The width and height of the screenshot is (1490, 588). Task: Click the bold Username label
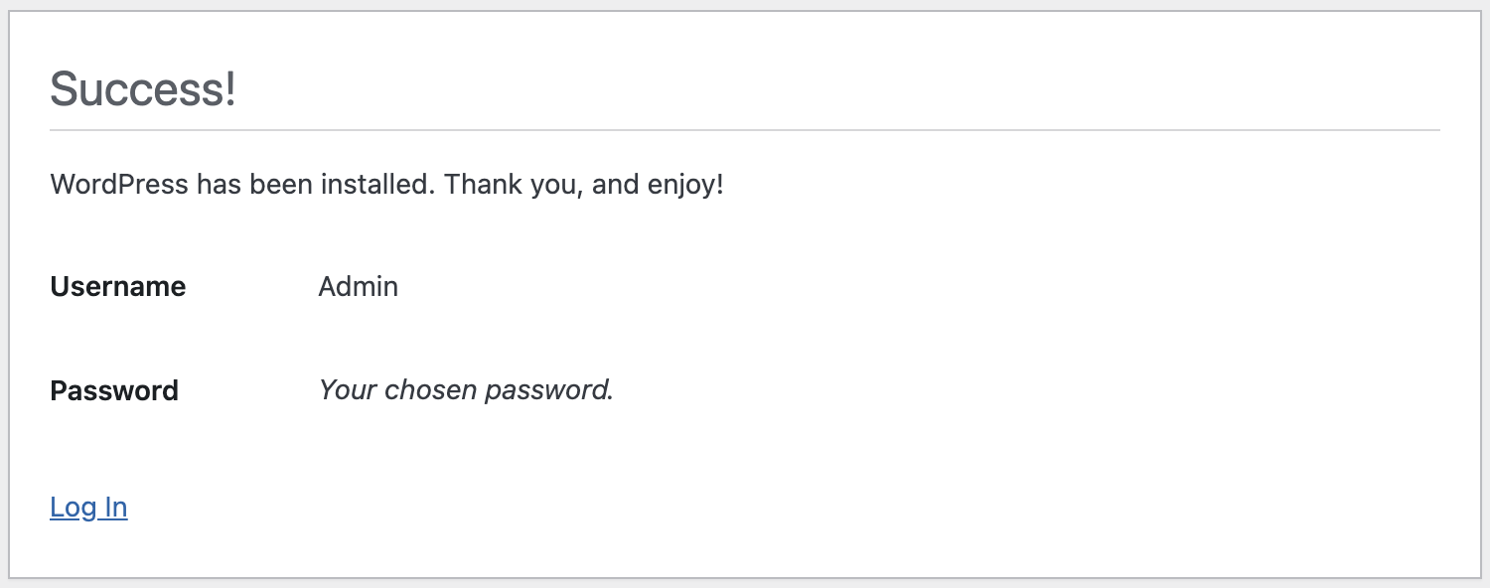pyautogui.click(x=117, y=287)
